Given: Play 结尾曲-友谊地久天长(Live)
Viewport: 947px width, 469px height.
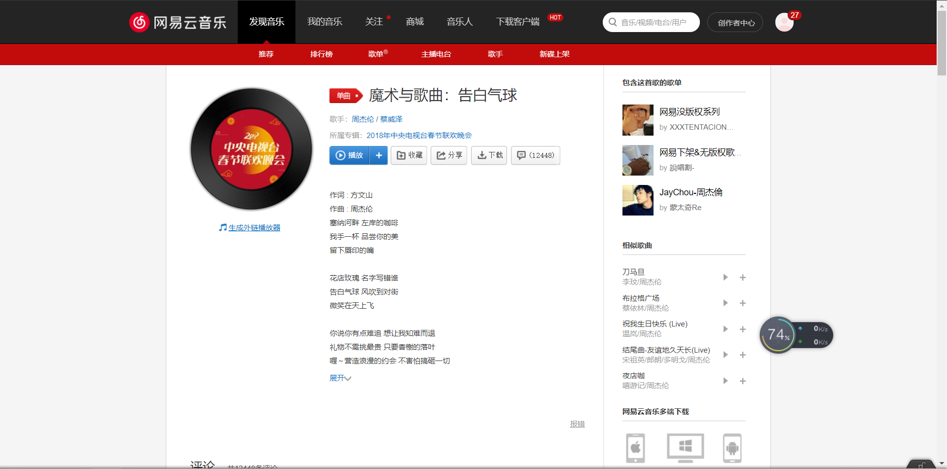Looking at the screenshot, I should tap(726, 355).
